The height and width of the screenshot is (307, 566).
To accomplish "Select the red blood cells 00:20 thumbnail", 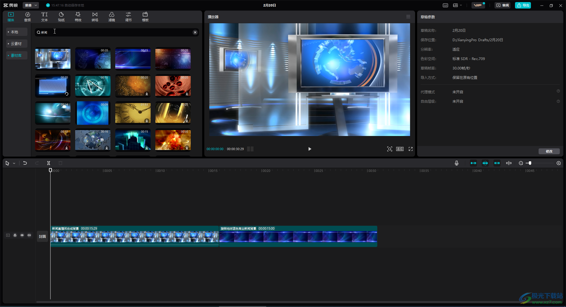I will (x=173, y=86).
